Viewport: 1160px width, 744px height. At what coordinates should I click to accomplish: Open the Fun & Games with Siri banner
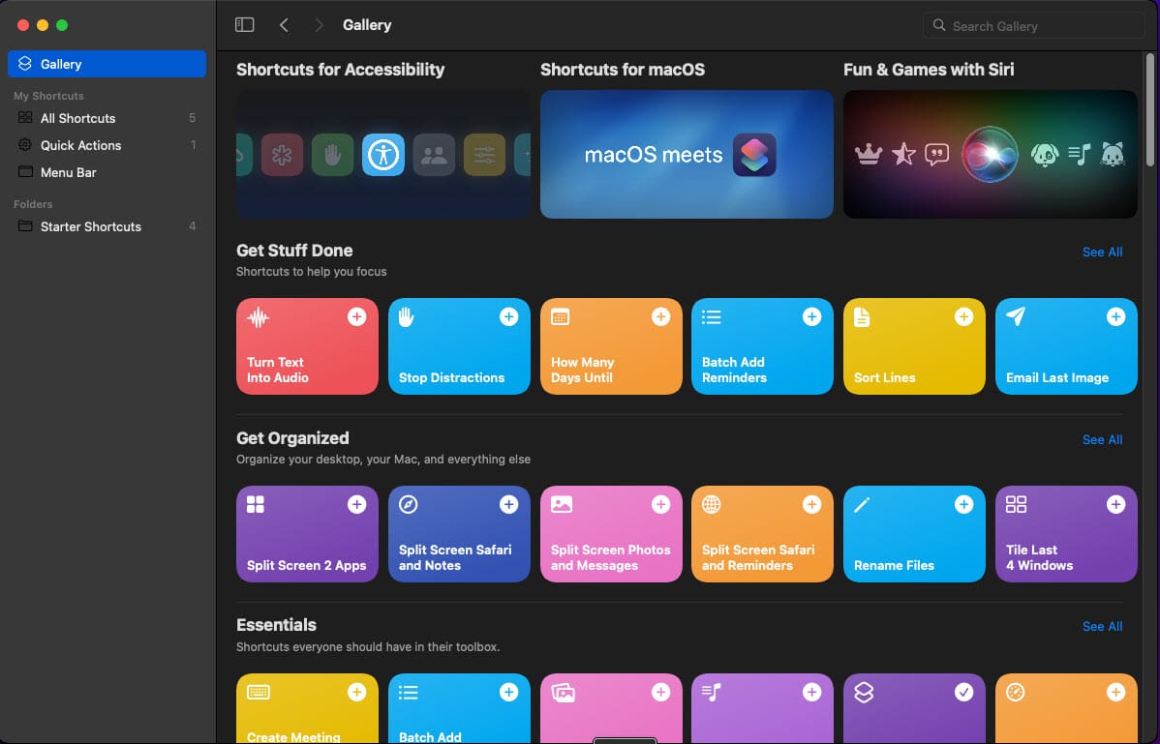[x=990, y=155]
